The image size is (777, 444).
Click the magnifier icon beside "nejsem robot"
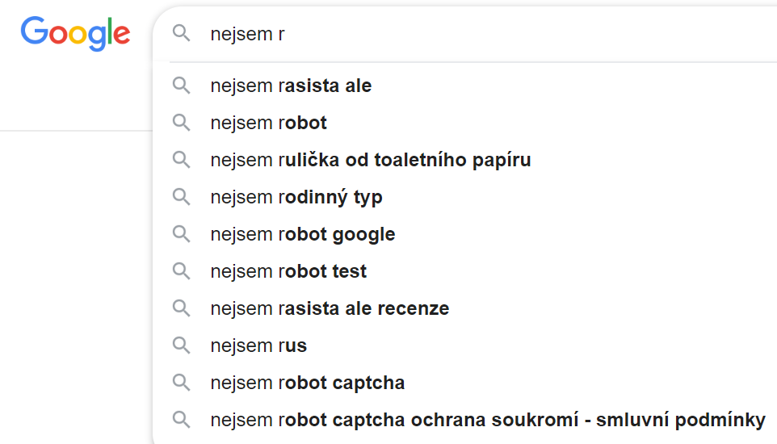click(x=182, y=123)
